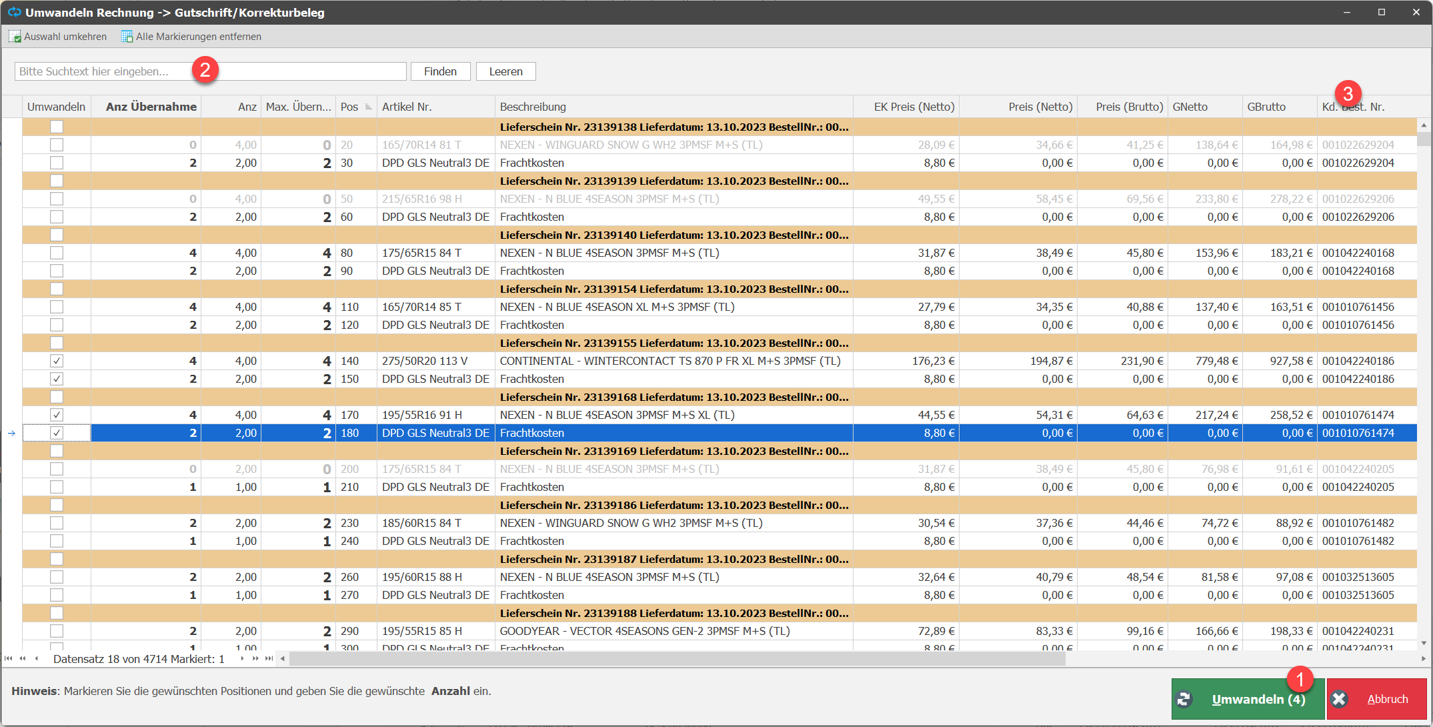The image size is (1433, 727).
Task: Sort by Pos column header
Action: pyautogui.click(x=356, y=107)
